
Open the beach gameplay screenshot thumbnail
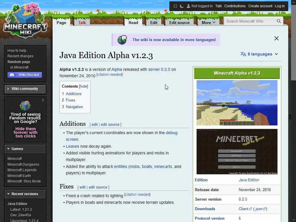(237, 103)
